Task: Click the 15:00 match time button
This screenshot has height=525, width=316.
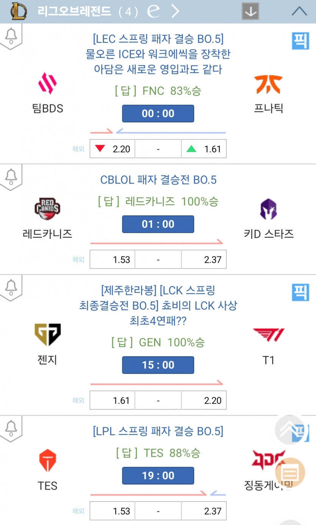Action: (158, 365)
